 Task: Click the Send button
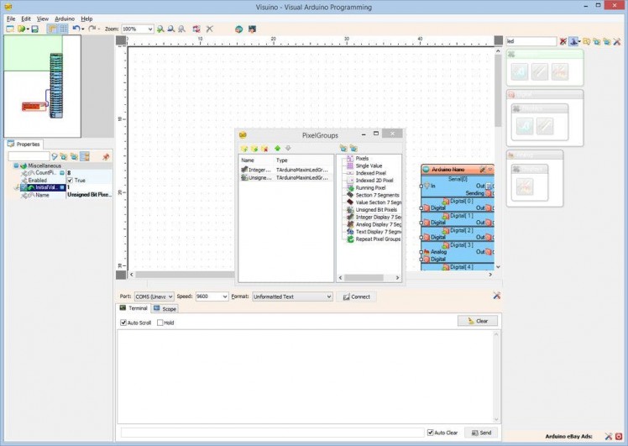(x=480, y=433)
